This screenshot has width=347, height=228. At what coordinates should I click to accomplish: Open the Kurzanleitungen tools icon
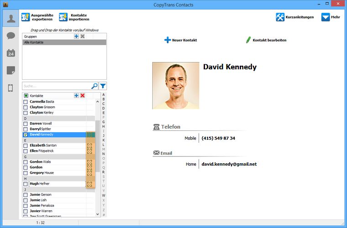280,17
